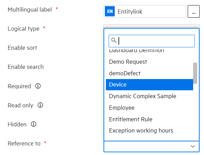Viewport: 204px width, 155px height.
Task: Click the Enable sort label
Action: [x=22, y=48]
